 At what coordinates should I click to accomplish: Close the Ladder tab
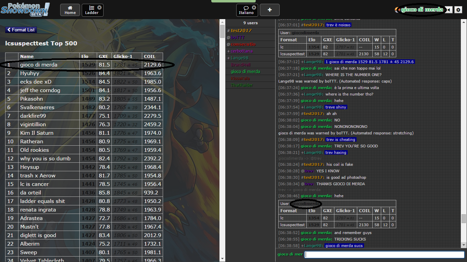99,7
